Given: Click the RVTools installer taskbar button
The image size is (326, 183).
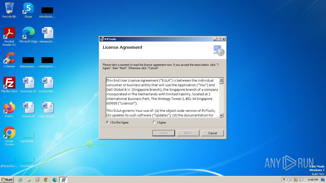Looking at the screenshot, I should point(63,180).
